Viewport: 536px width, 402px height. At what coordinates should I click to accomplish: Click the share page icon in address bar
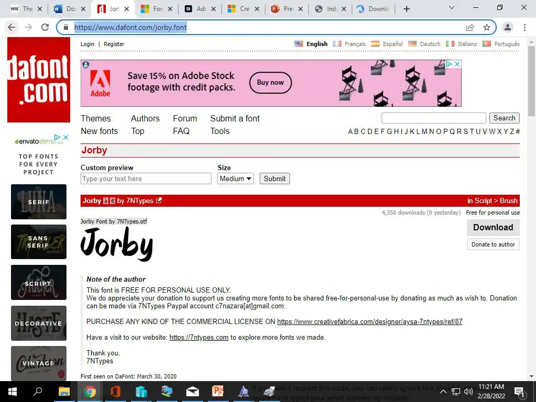click(x=470, y=27)
